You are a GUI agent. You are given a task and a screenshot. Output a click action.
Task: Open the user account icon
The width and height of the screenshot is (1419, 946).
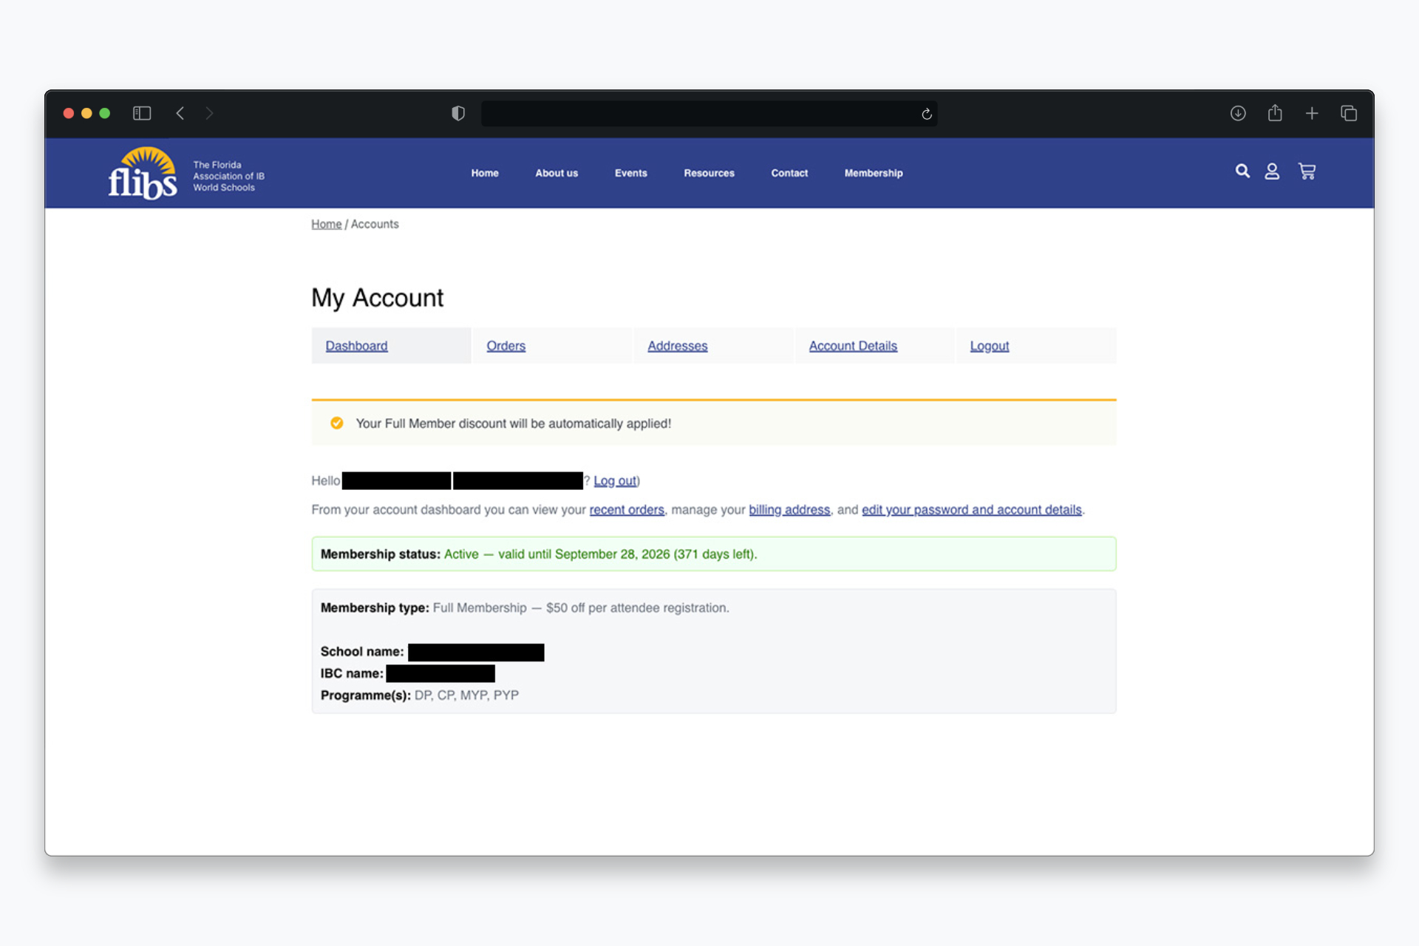tap(1272, 171)
